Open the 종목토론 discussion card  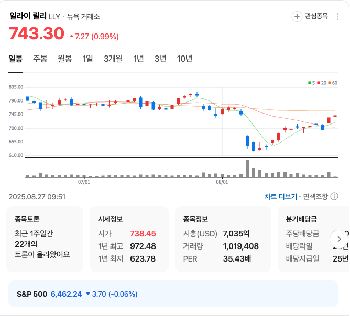[45, 239]
